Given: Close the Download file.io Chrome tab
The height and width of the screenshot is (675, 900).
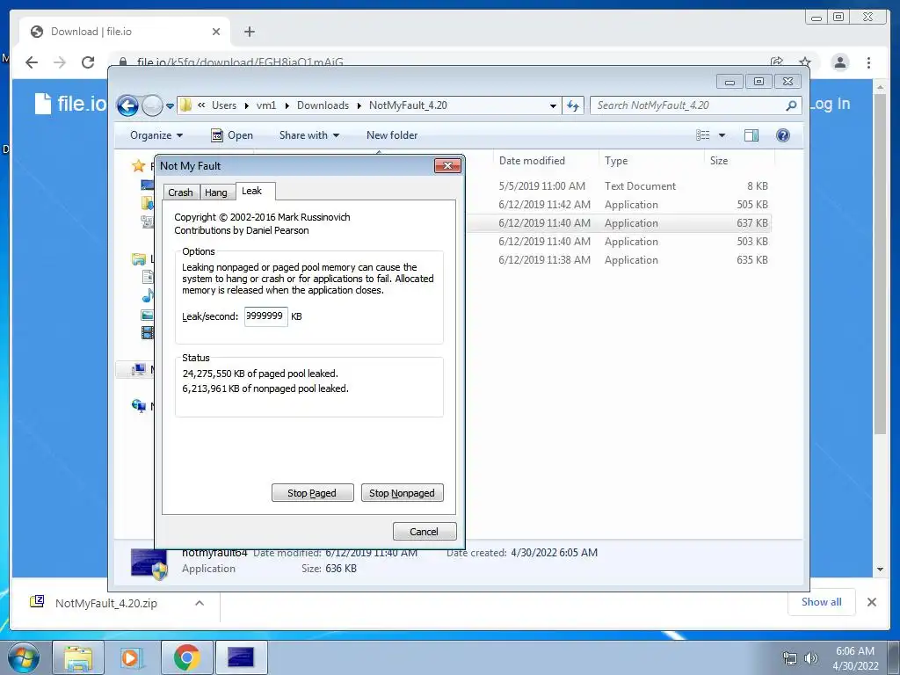Looking at the screenshot, I should tap(216, 32).
